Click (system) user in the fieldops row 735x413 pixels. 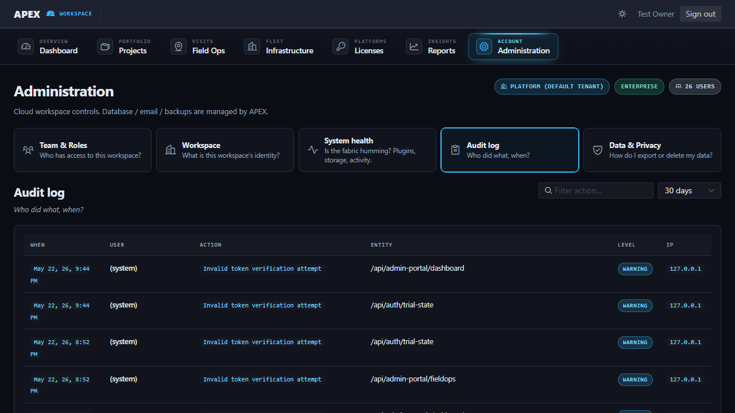pyautogui.click(x=123, y=379)
